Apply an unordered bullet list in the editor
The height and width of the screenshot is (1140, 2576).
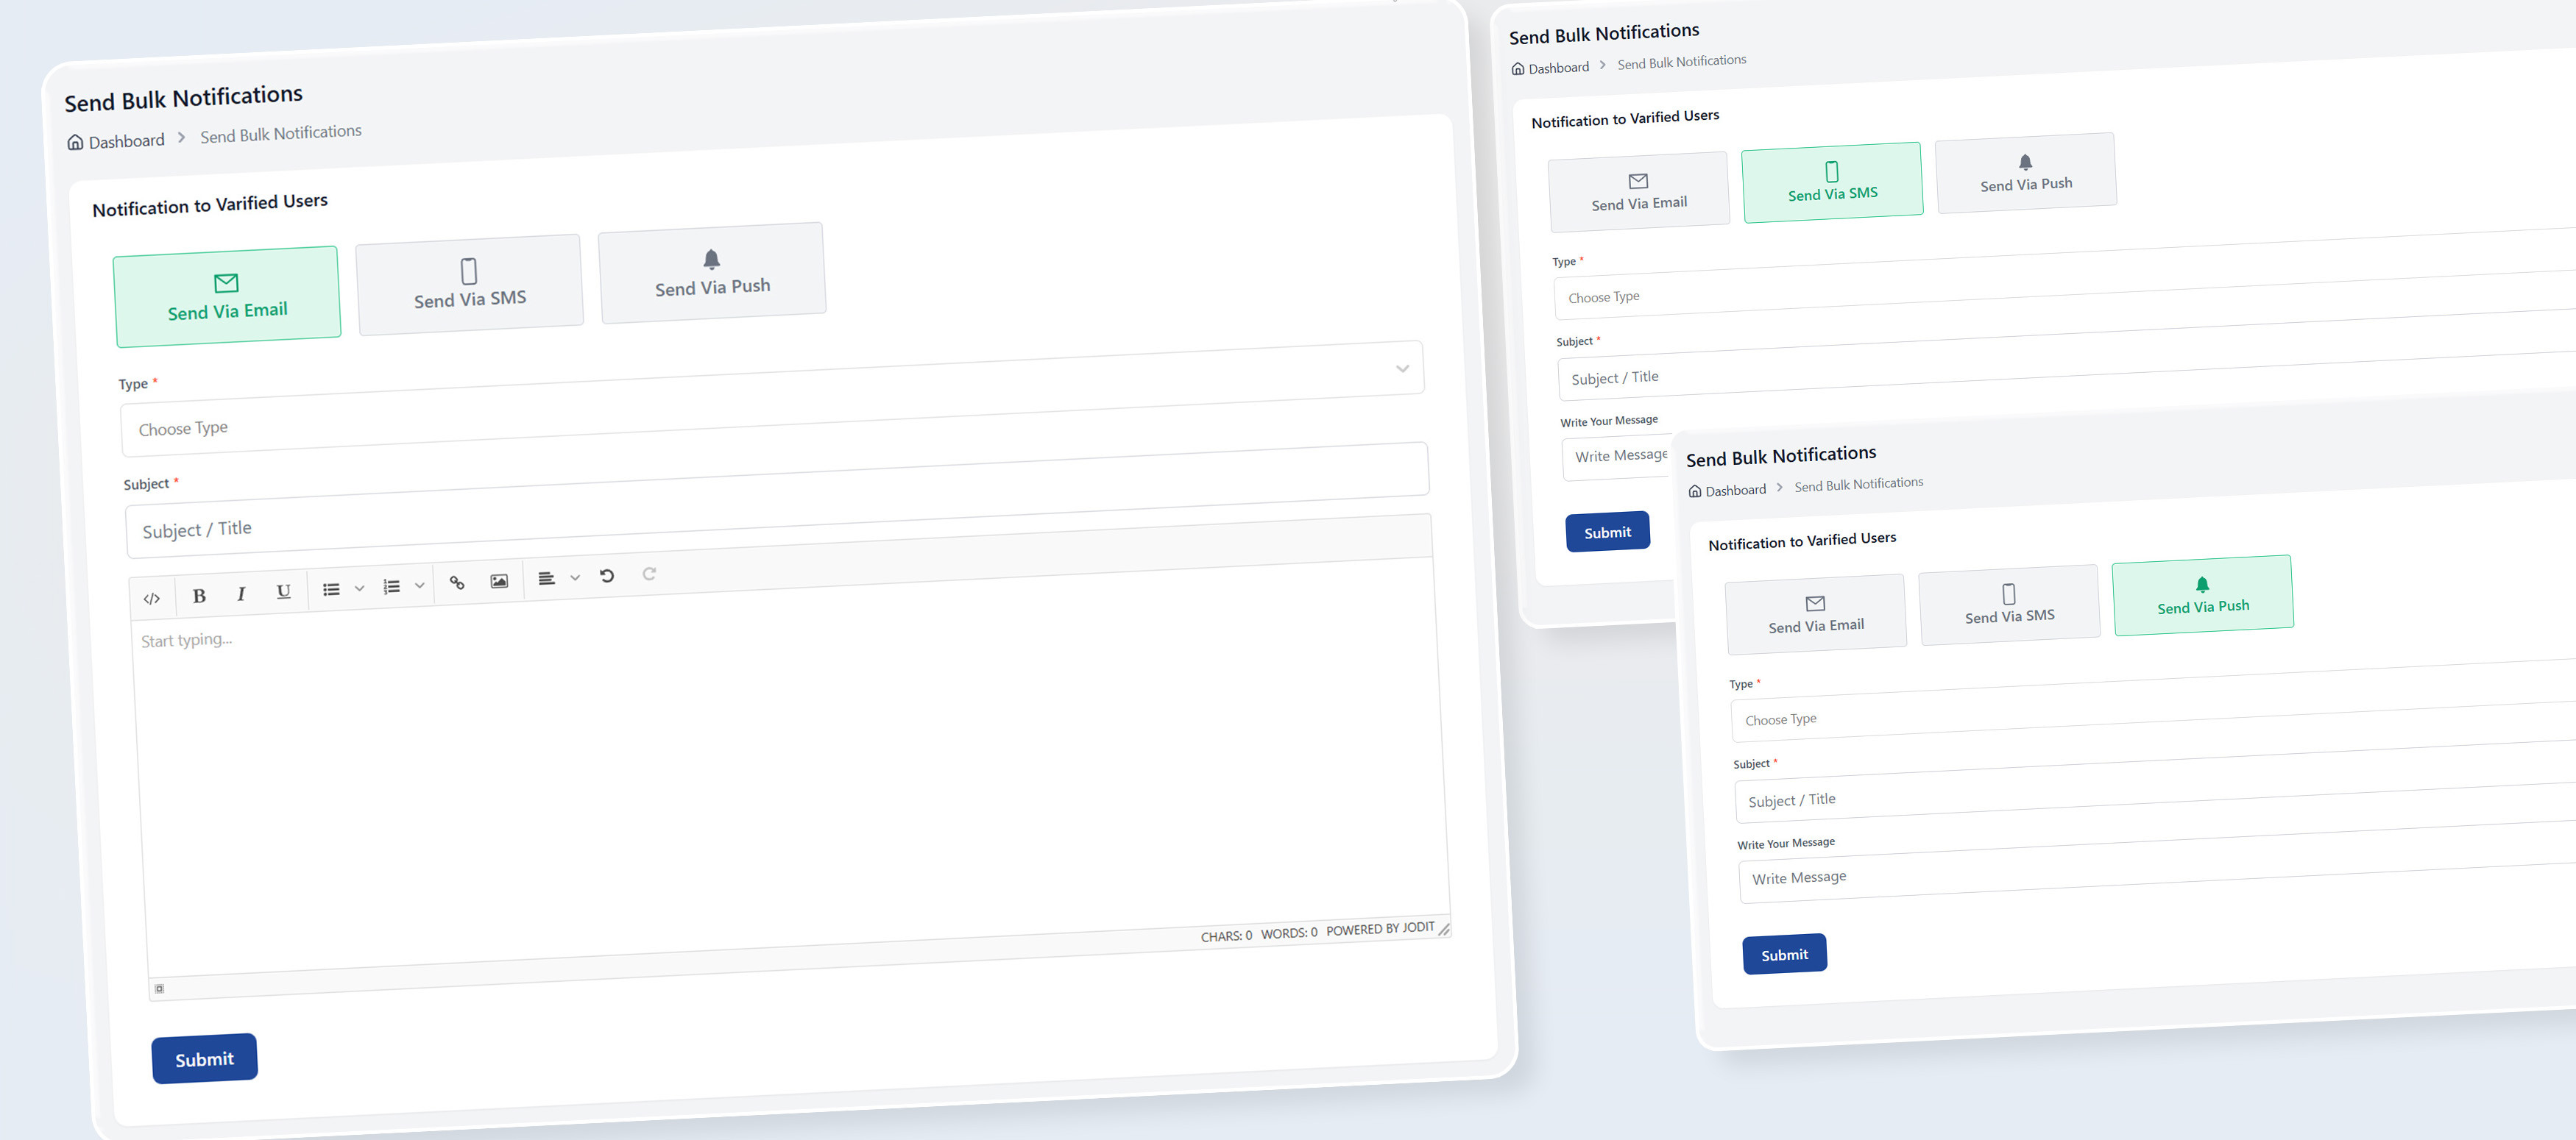coord(331,588)
